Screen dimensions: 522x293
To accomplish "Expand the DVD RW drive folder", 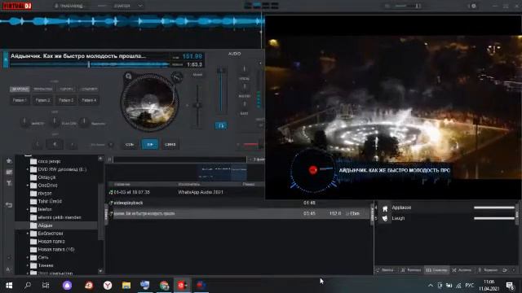I will (28, 169).
